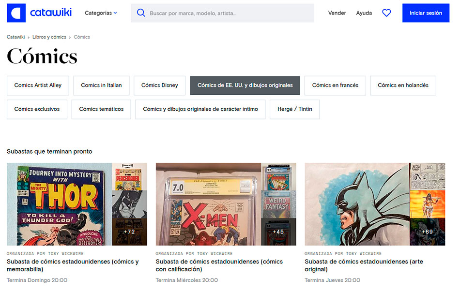Click the Catawiki logo icon
The width and height of the screenshot is (460, 290).
(16, 13)
